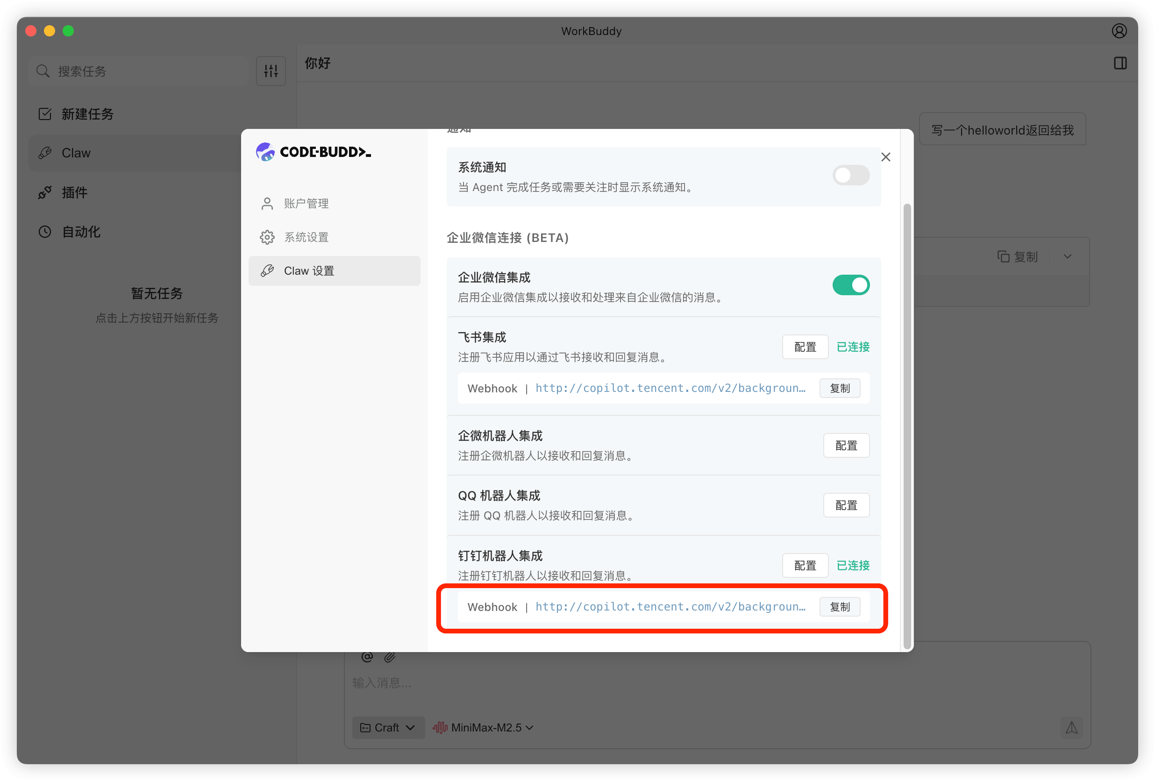This screenshot has width=1155, height=781.
Task: Open the MiniMax-M2.5 model selector
Action: tap(483, 727)
